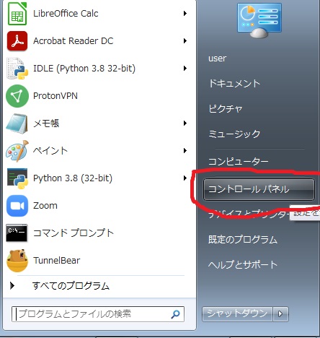Expand LibreOffice Calc jump list arrow

(185, 14)
